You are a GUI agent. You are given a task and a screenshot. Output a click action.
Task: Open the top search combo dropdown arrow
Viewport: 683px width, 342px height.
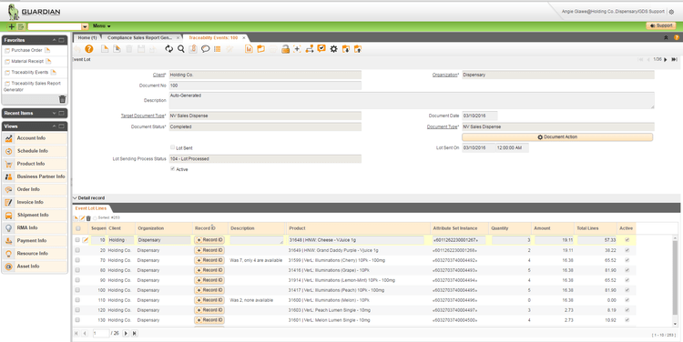[85, 26]
